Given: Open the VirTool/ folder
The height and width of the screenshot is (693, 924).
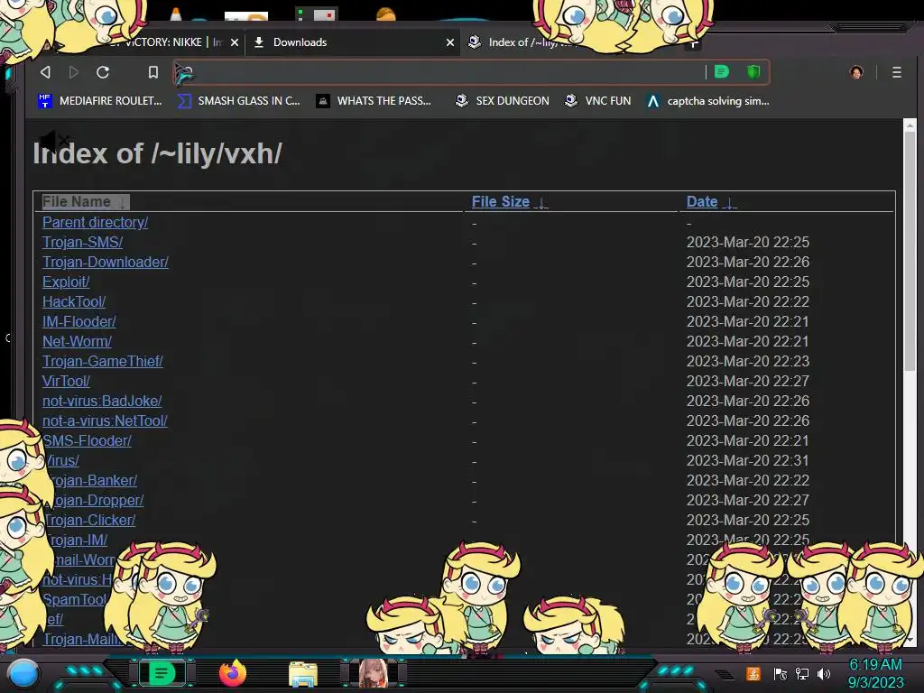Looking at the screenshot, I should [x=66, y=382].
